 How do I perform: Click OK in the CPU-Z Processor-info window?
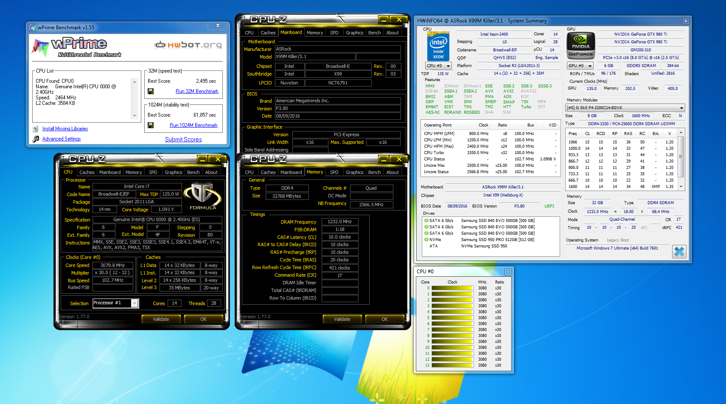[x=203, y=319]
